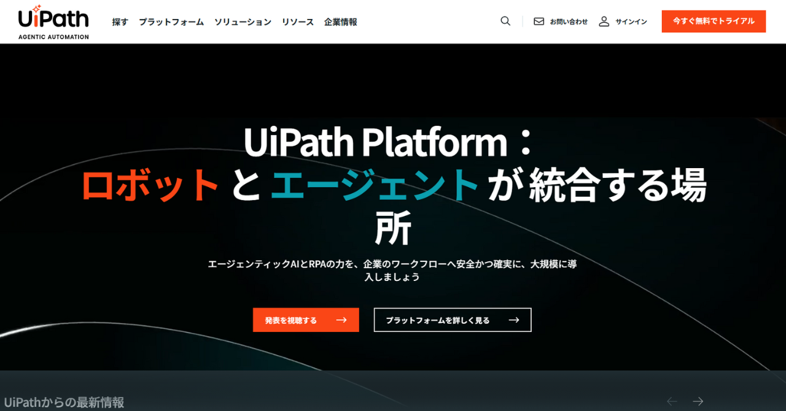Click プラットフォームを詳しく見る outlined button text
Viewport: 786px width, 411px height.
(x=437, y=320)
